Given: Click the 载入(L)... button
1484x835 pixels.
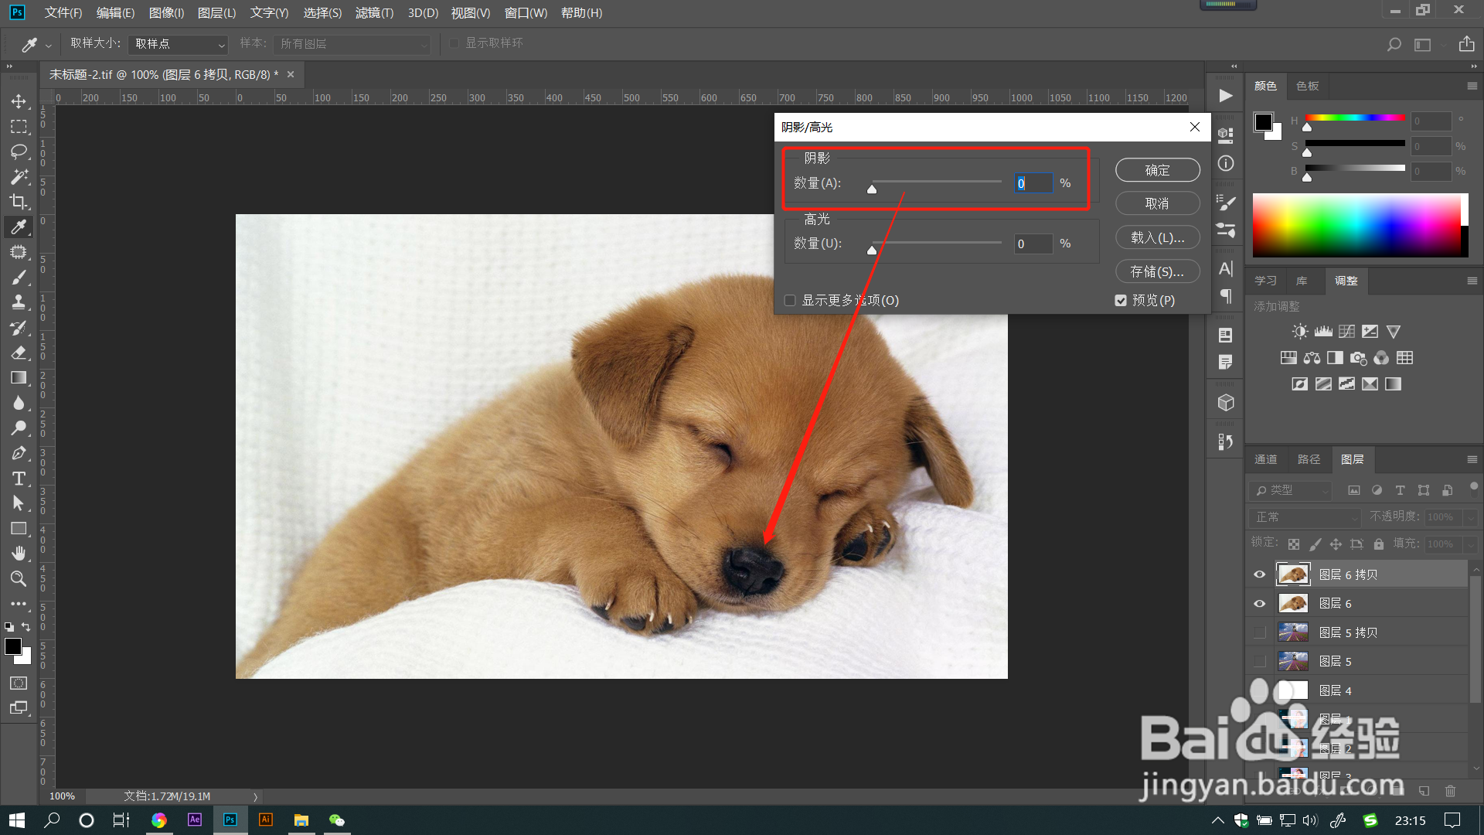Looking at the screenshot, I should point(1157,238).
